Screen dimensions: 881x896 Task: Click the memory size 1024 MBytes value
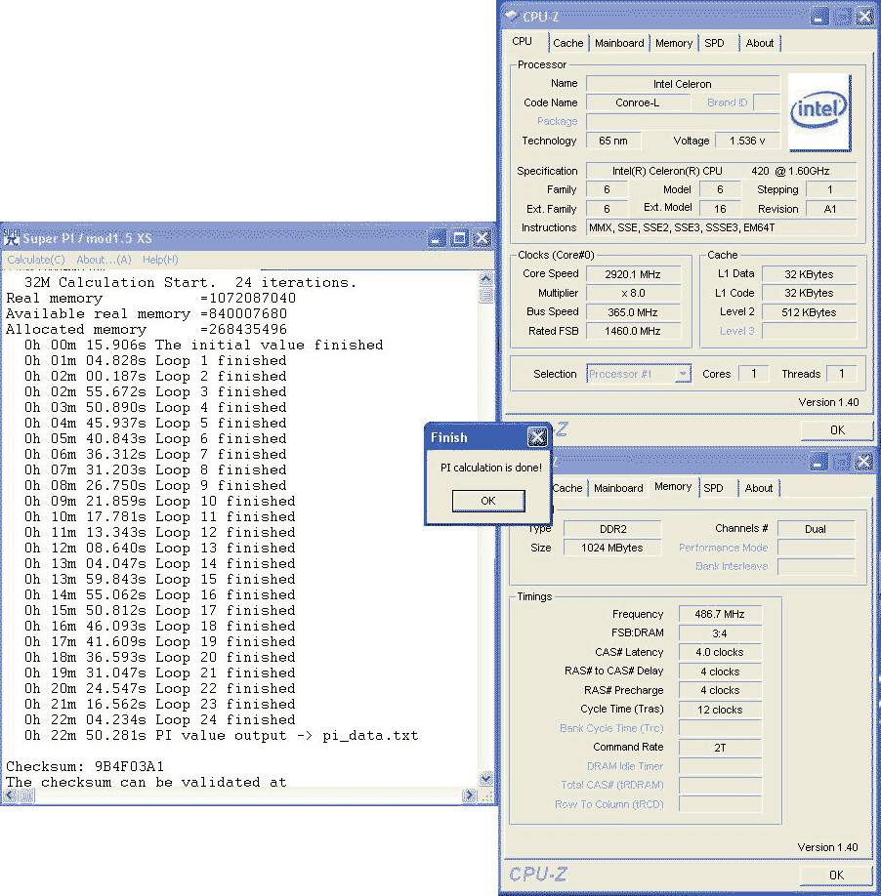612,548
